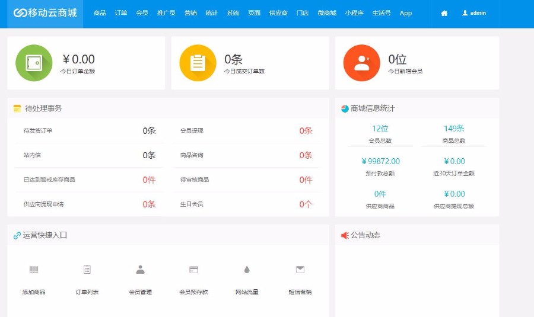This screenshot has width=534, height=317.
Task: Click the green safe icon for today's order amount
Action: coord(33,63)
